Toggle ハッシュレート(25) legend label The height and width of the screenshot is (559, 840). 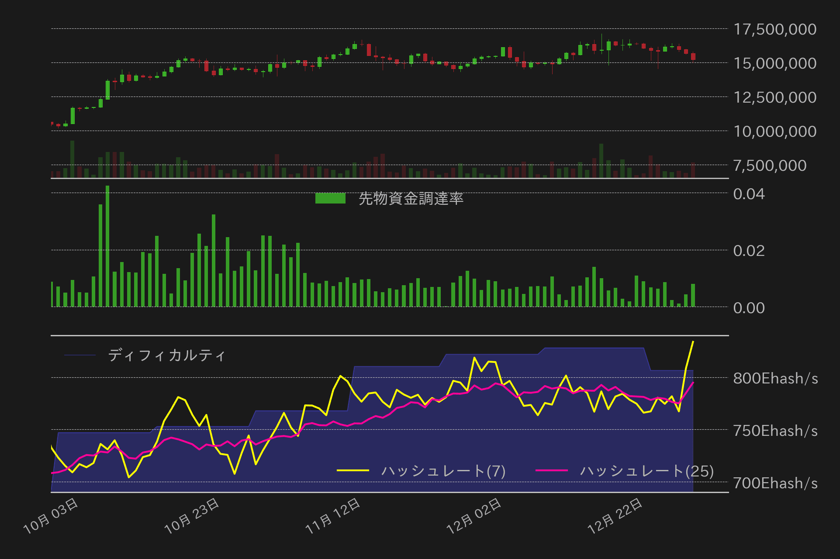[x=646, y=471]
